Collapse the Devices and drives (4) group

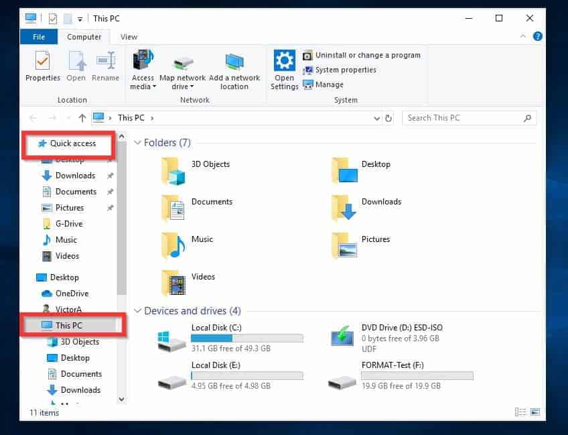pyautogui.click(x=138, y=310)
